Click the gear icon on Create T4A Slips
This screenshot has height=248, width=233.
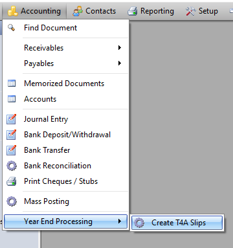point(139,223)
